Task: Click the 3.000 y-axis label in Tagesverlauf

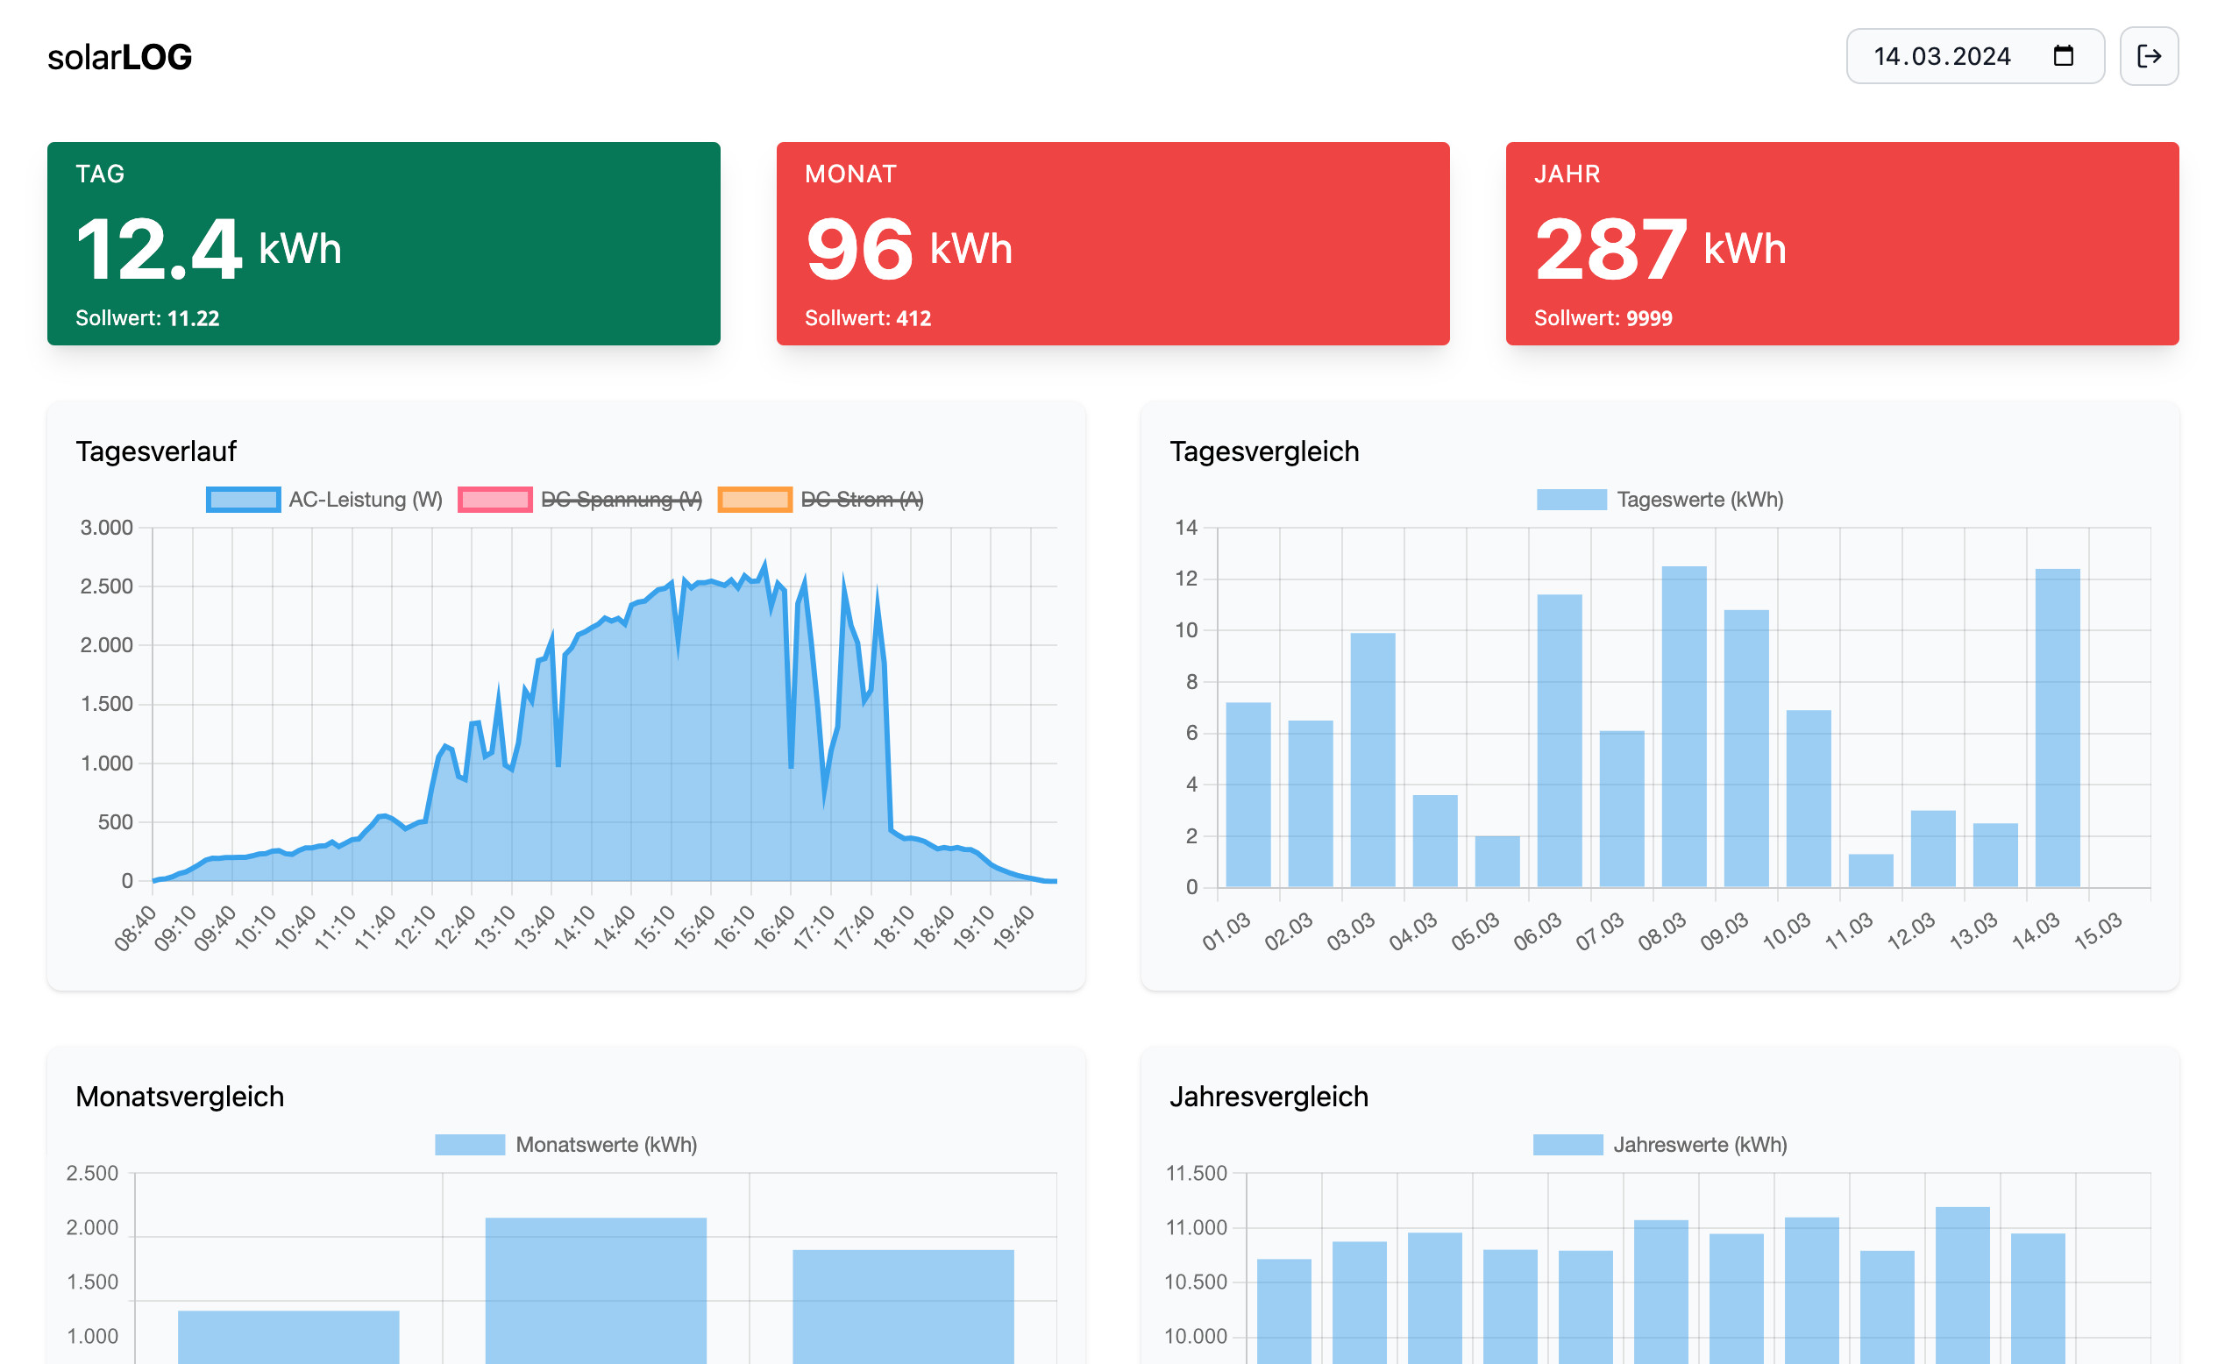Action: coord(107,527)
